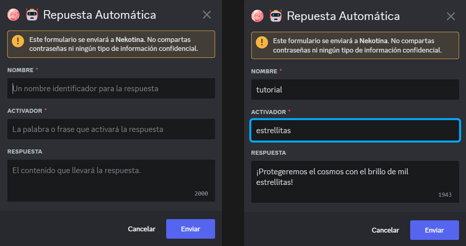
Task: Click the highlighted 'estrellitas' activator field
Action: [355, 130]
